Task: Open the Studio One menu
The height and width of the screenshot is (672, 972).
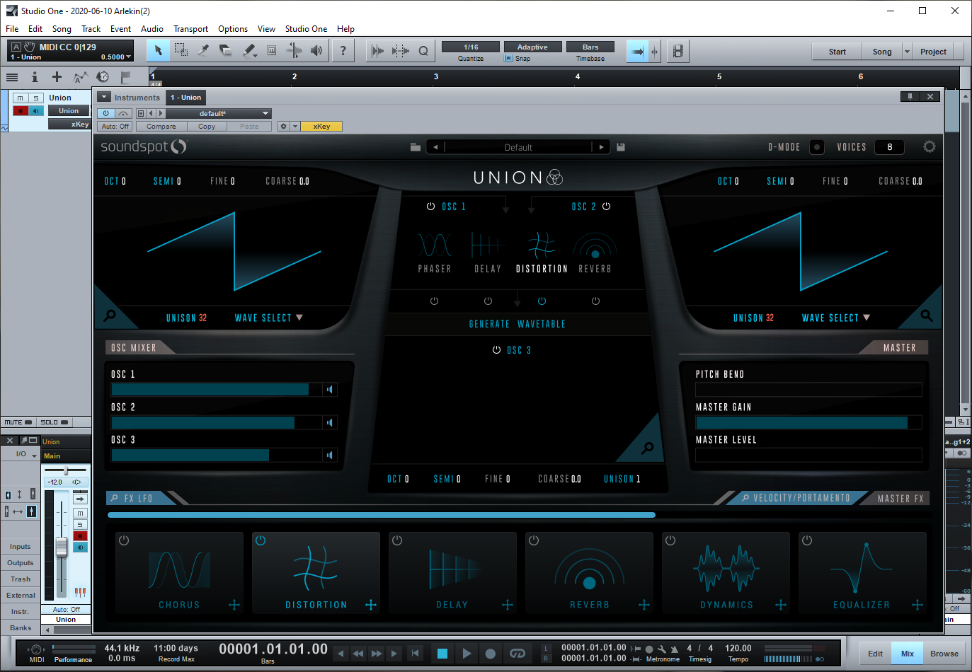Action: click(306, 29)
